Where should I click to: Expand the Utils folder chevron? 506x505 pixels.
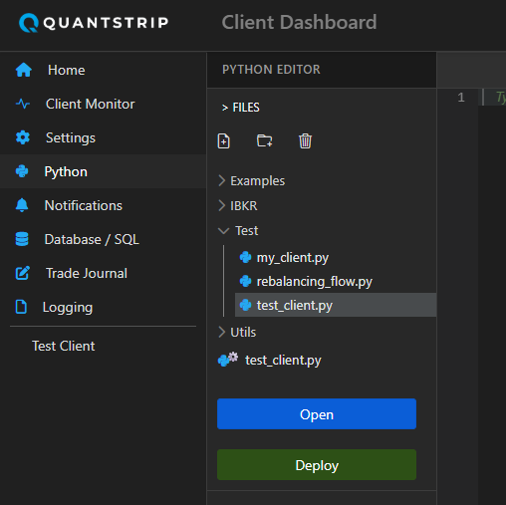(222, 332)
